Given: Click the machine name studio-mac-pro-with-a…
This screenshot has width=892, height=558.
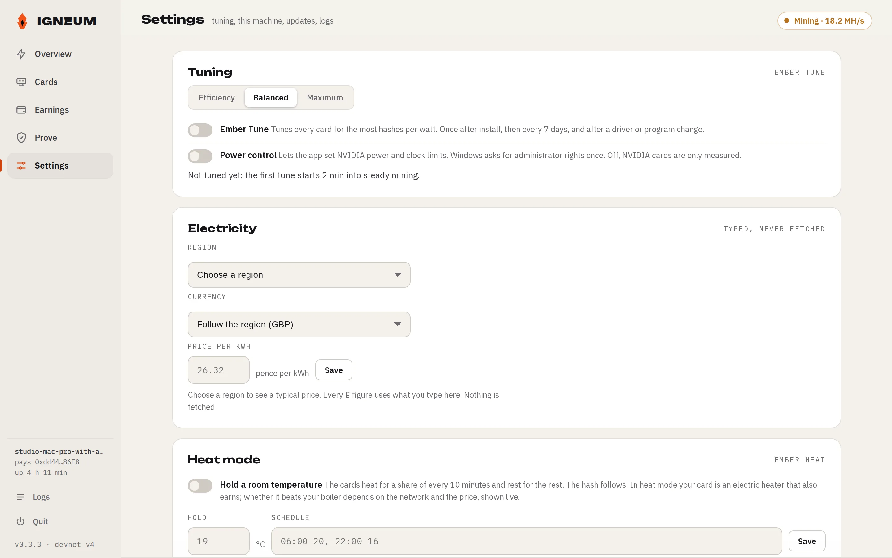Looking at the screenshot, I should [x=59, y=451].
